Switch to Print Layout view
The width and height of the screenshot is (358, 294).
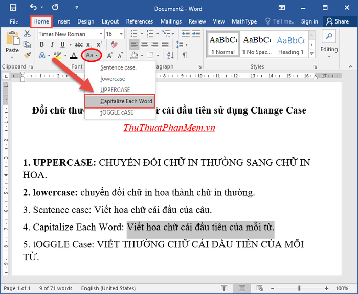point(242,288)
